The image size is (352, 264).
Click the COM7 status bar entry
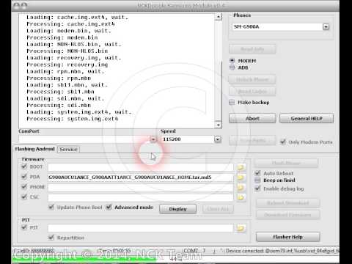194,251
